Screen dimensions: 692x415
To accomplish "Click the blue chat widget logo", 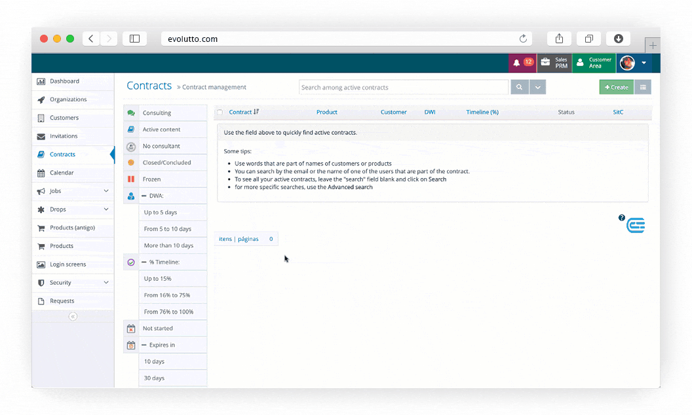I will tap(636, 226).
